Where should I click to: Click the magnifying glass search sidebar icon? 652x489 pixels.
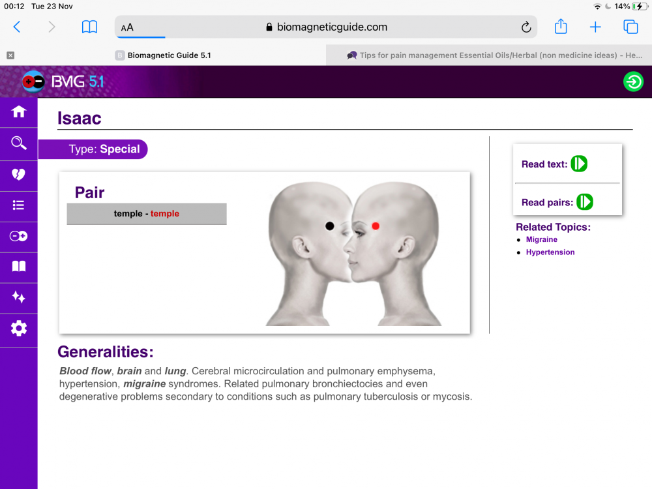18,143
